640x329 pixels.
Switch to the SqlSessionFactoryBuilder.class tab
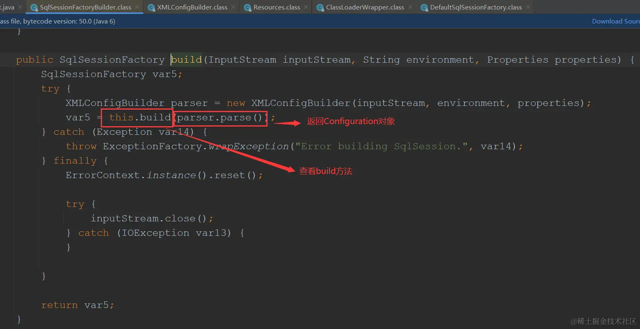(x=84, y=7)
